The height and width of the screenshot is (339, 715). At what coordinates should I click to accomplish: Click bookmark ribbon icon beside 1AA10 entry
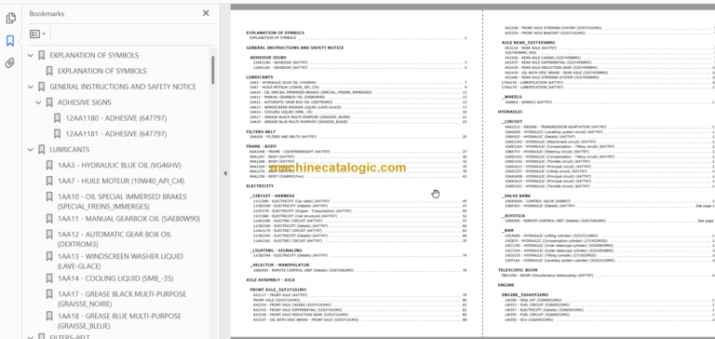[x=49, y=197]
